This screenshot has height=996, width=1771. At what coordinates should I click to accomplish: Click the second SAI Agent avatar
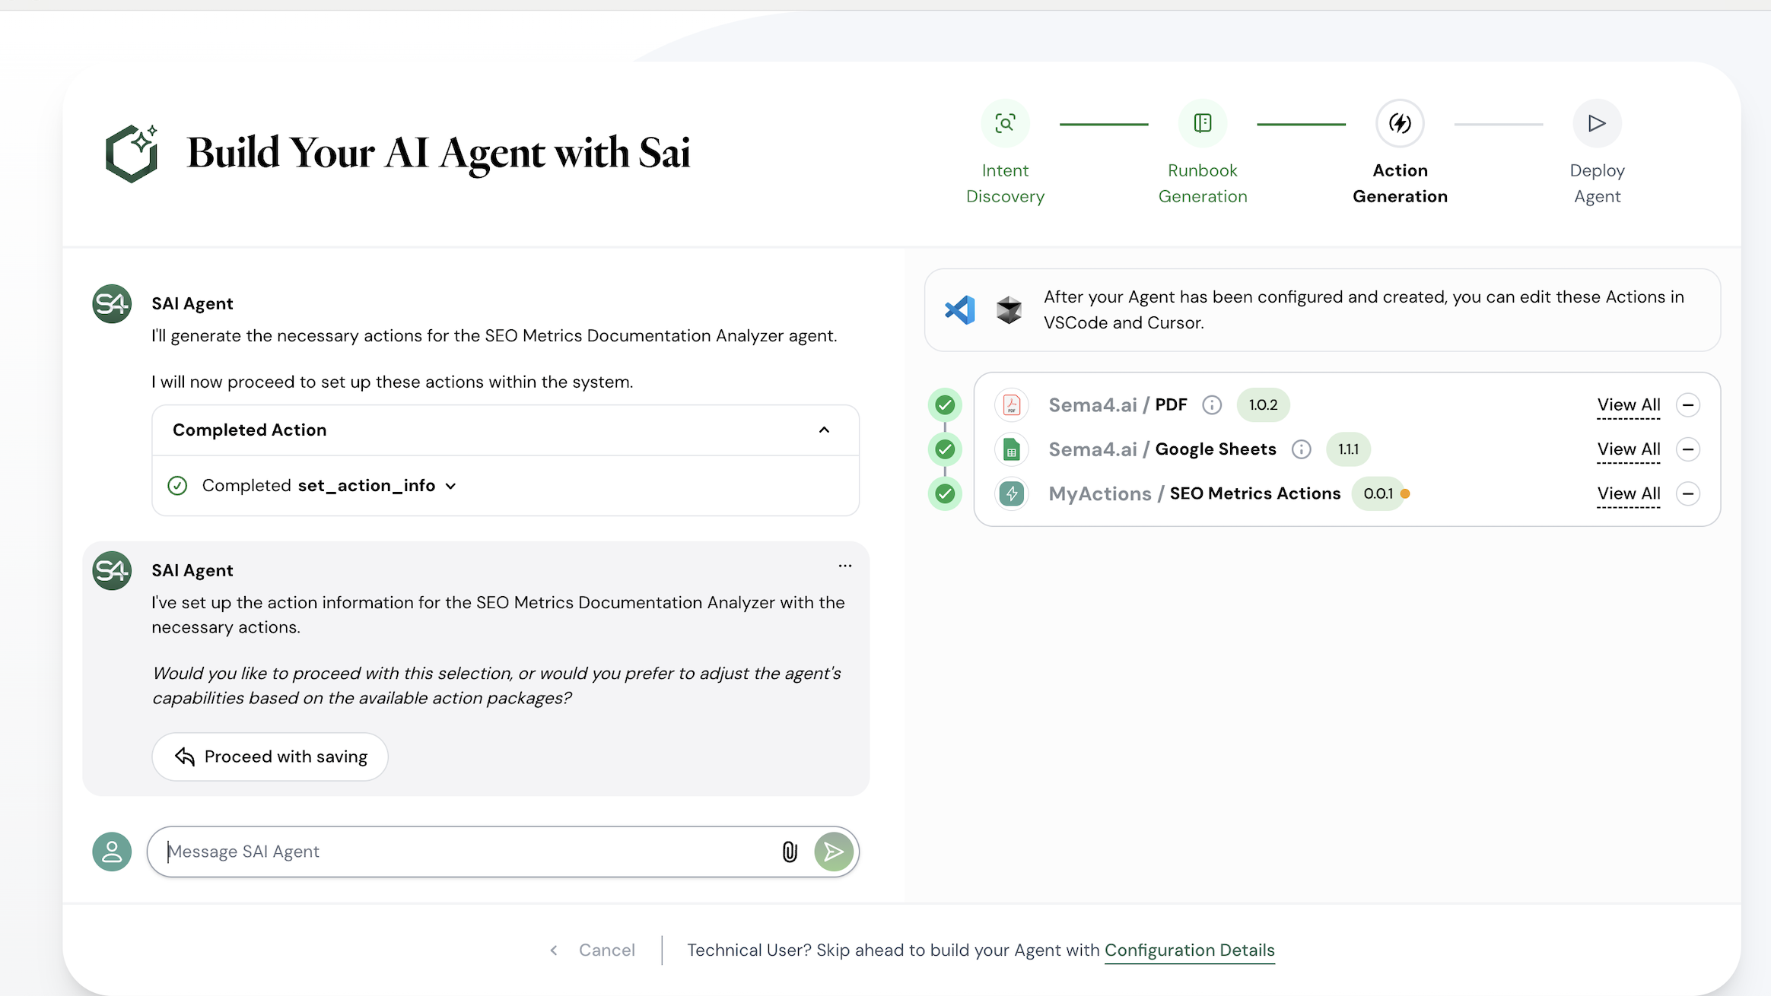pyautogui.click(x=112, y=571)
